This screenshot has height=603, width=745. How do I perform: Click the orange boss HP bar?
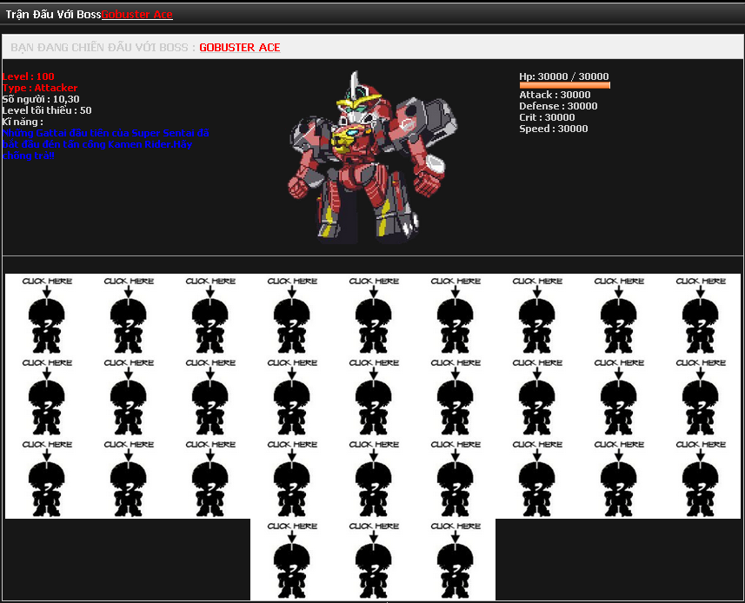pos(564,85)
